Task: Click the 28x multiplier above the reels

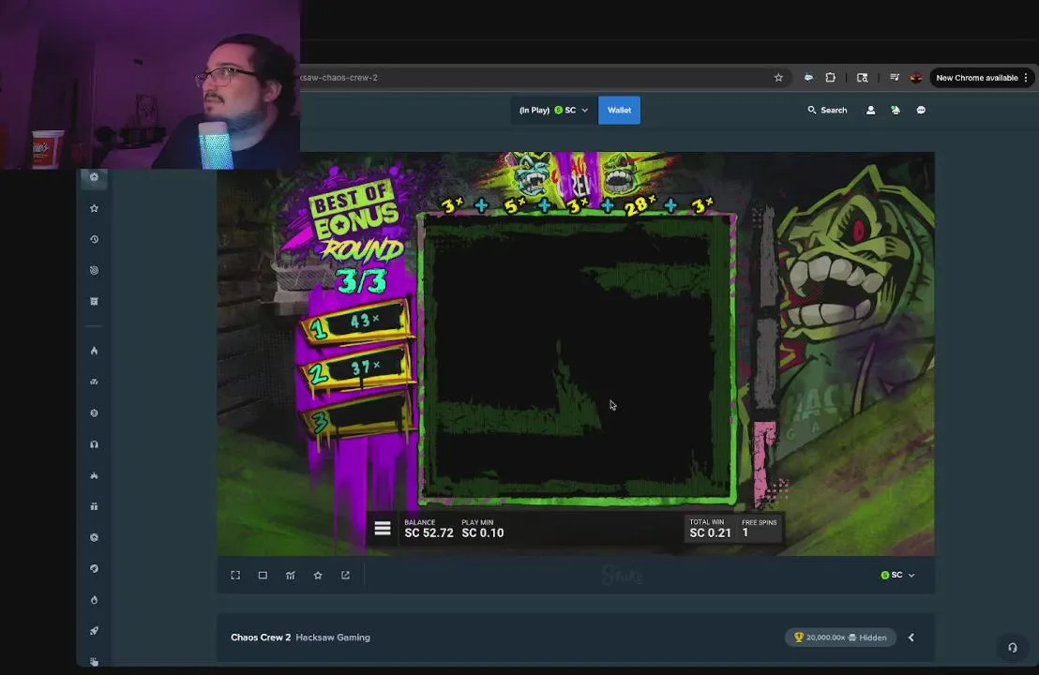Action: [640, 206]
